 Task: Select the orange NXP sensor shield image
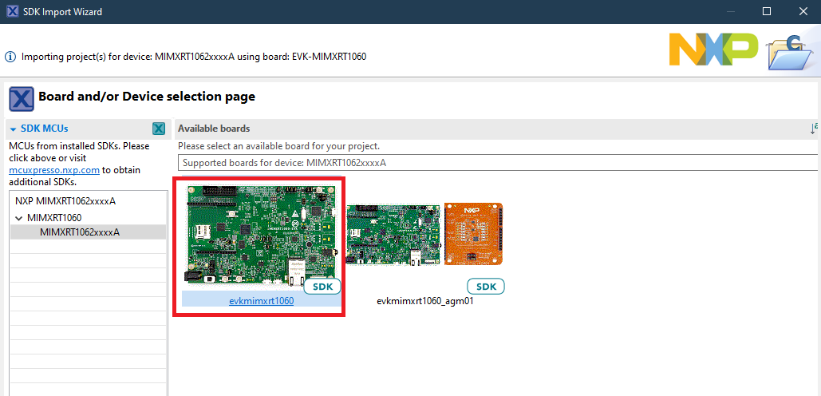coord(473,235)
